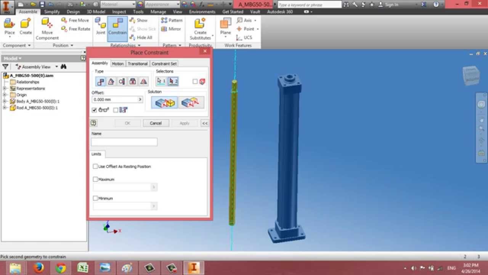Activate Second Selection button in Selections
The height and width of the screenshot is (275, 488).
click(173, 81)
